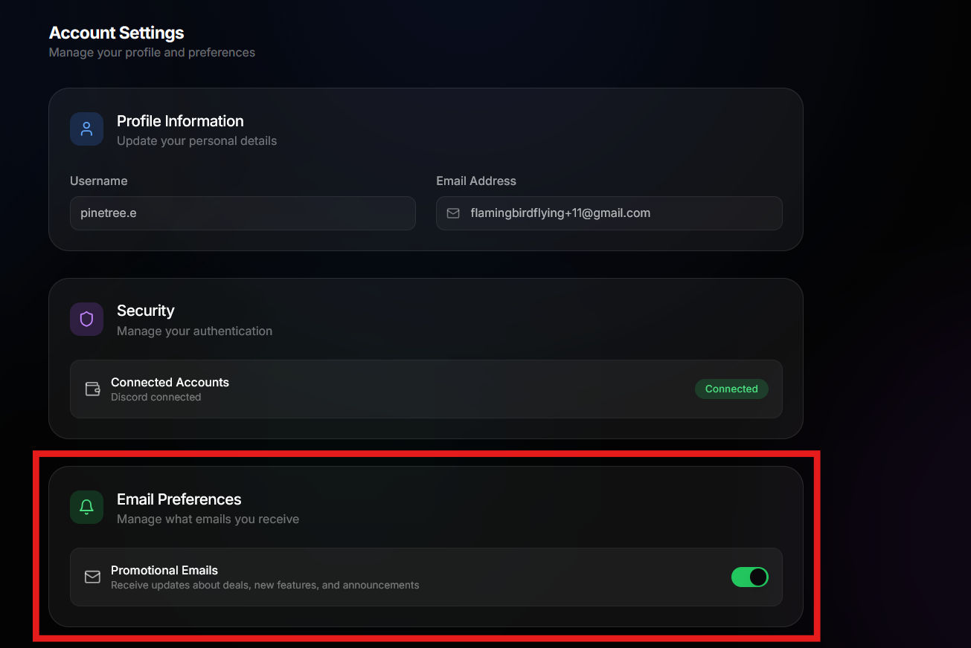The width and height of the screenshot is (971, 648).
Task: Open the Connected Accounts row label
Action: coord(170,382)
